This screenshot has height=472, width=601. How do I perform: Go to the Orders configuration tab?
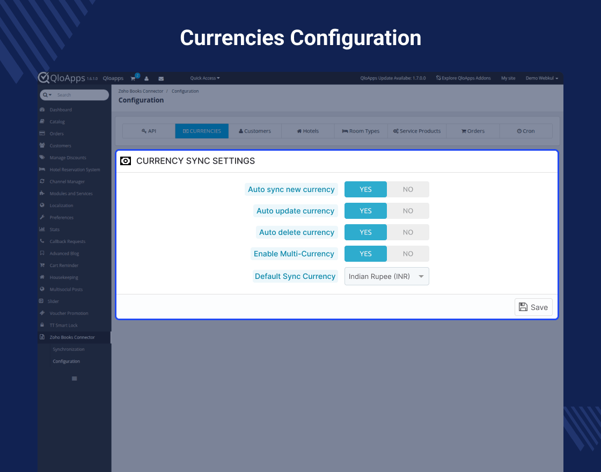[473, 131]
